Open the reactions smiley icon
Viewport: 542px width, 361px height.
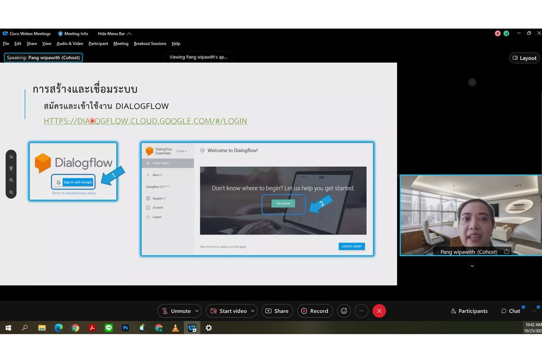(x=344, y=311)
